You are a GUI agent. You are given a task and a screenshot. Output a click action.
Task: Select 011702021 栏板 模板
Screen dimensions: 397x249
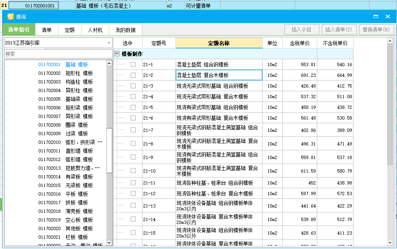(63, 237)
